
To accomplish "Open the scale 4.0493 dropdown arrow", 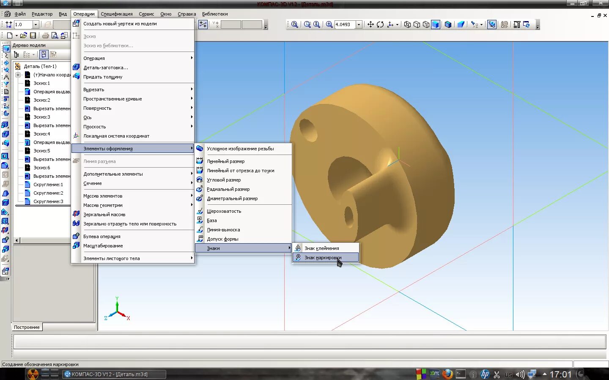I will pyautogui.click(x=359, y=24).
